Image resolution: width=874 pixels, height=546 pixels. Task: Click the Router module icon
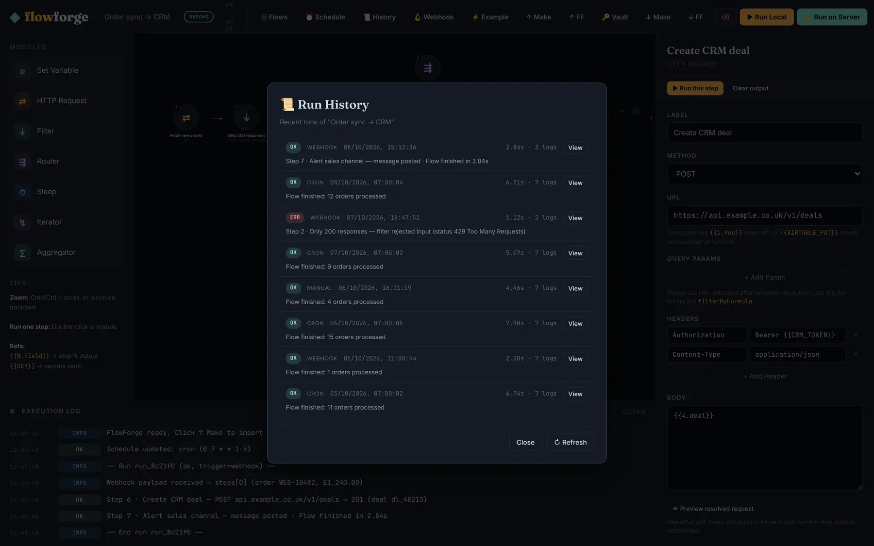(22, 162)
